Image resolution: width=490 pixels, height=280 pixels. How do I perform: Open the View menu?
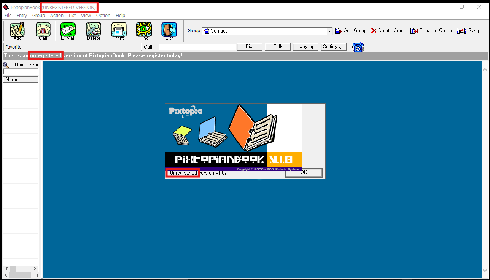(x=86, y=16)
